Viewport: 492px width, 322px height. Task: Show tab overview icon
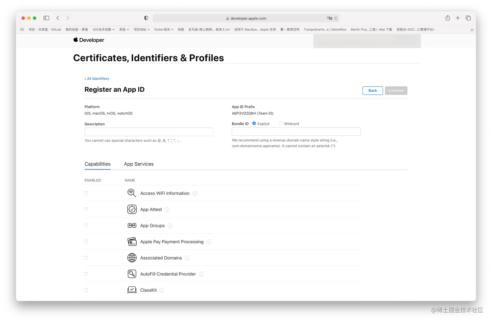[x=468, y=18]
